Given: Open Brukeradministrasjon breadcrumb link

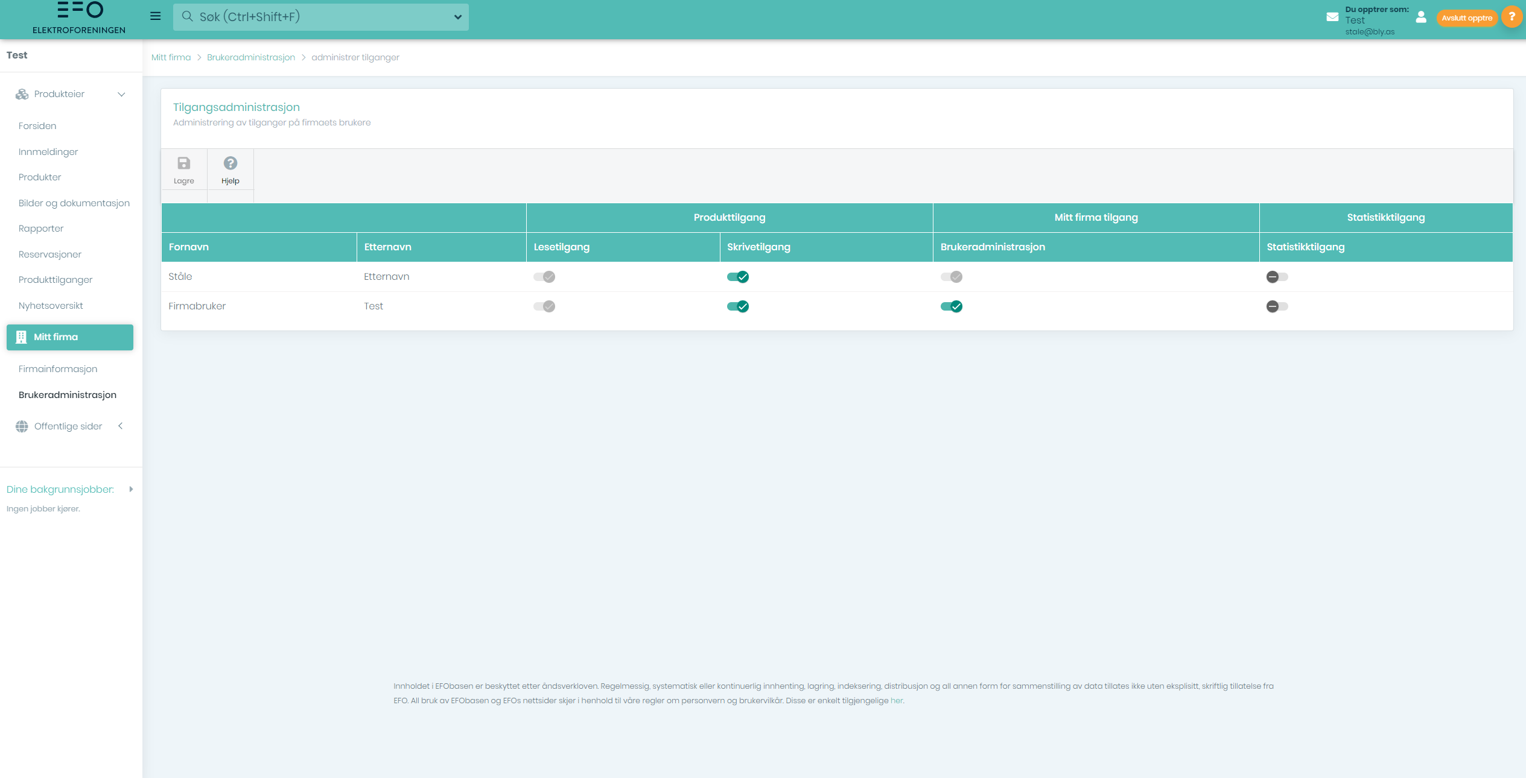Looking at the screenshot, I should (251, 57).
